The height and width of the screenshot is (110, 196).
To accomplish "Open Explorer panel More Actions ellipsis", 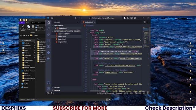I will (78, 22).
